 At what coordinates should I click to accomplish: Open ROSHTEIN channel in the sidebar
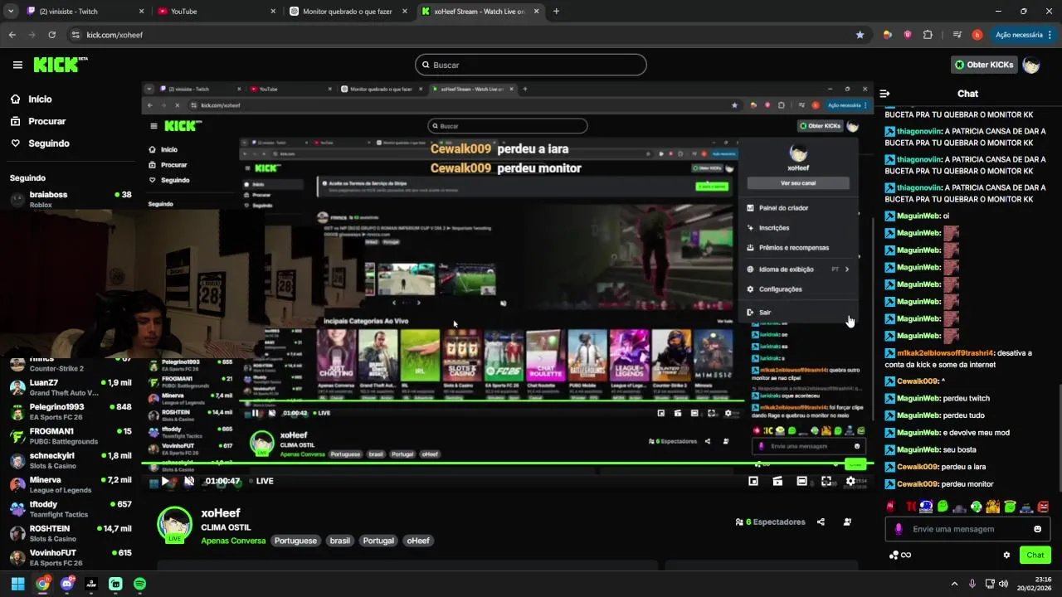tap(71, 533)
